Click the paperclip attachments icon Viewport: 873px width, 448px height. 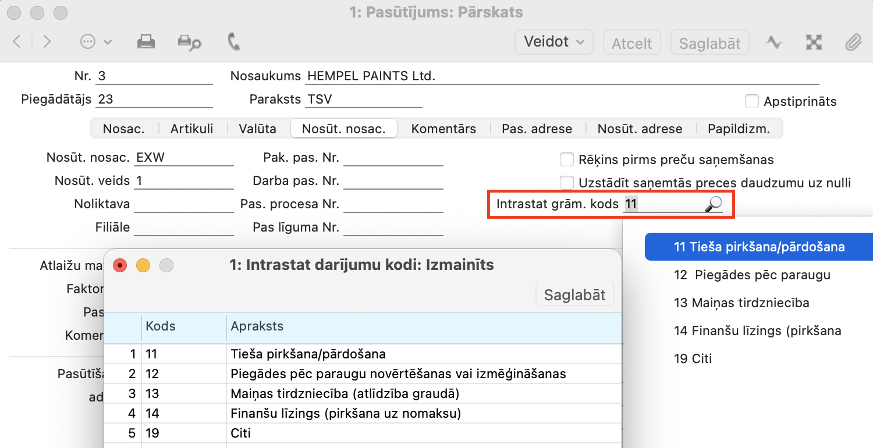(x=853, y=42)
